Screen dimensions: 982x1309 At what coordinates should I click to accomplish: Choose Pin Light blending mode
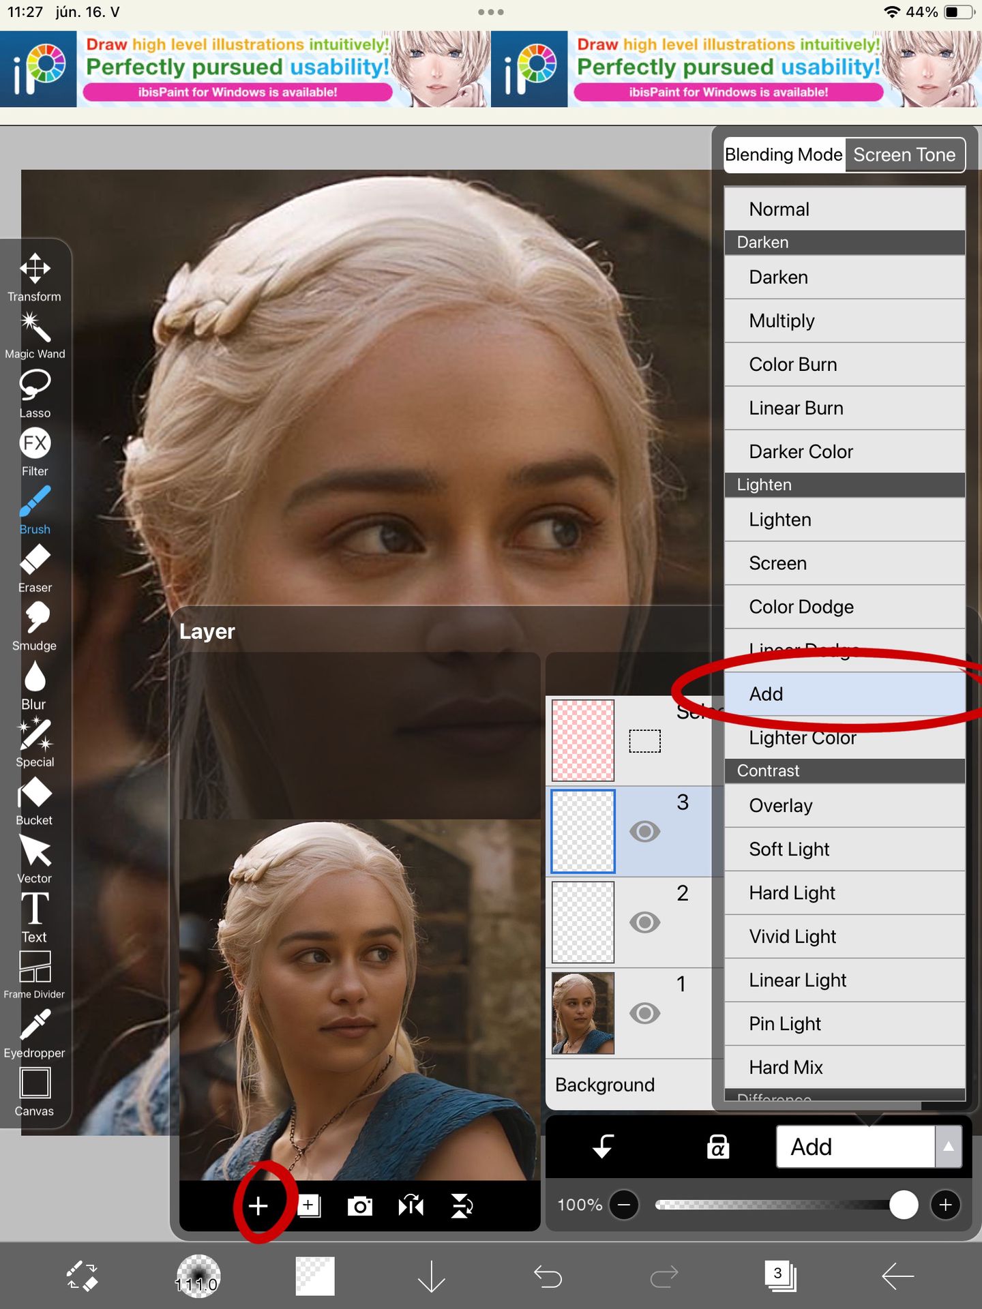(845, 1023)
